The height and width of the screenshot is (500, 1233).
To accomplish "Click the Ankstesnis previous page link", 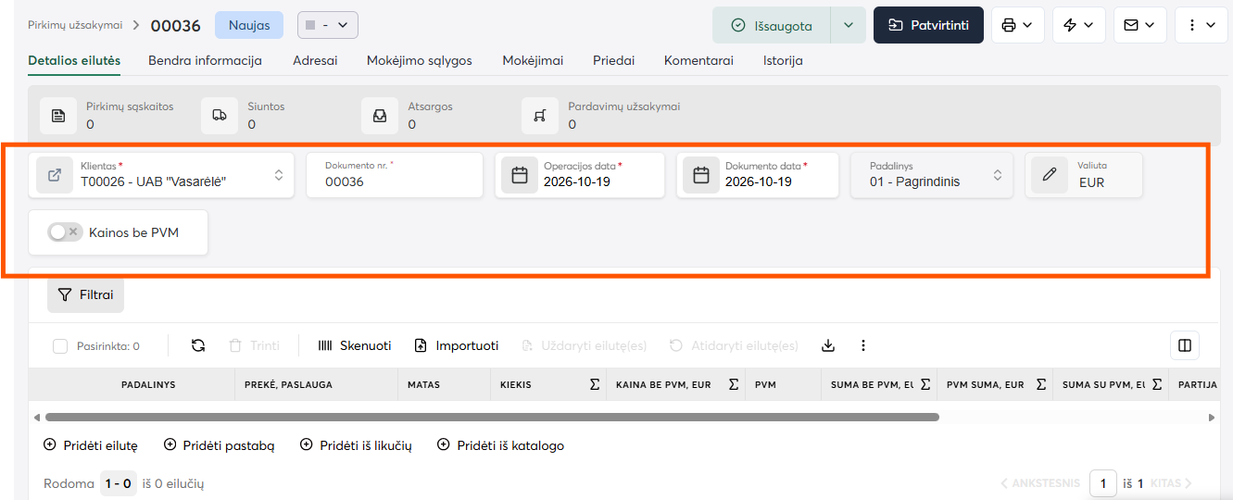I will click(1039, 483).
